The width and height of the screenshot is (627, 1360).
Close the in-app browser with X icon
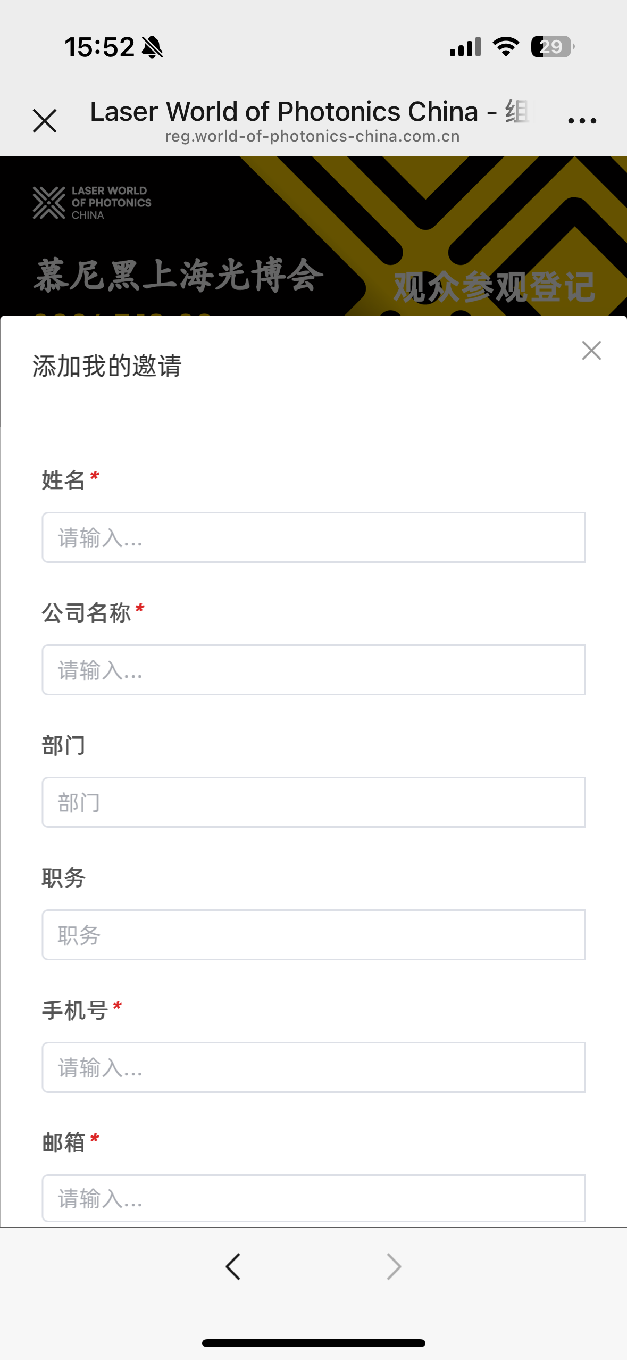click(45, 121)
